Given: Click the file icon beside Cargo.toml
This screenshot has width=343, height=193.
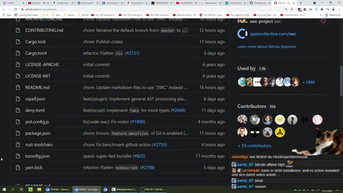Looking at the screenshot, I should click(x=18, y=53).
